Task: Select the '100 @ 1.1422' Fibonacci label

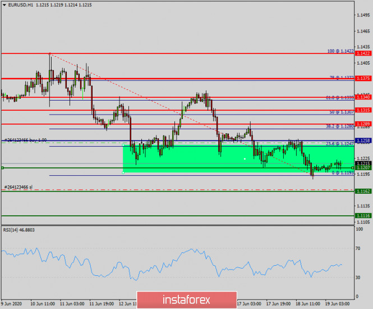Action: point(340,51)
